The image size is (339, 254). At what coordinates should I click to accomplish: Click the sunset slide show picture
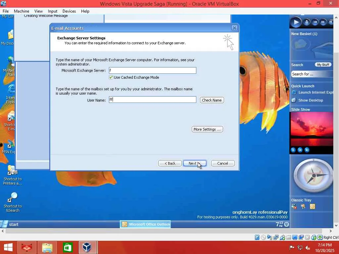(312, 129)
